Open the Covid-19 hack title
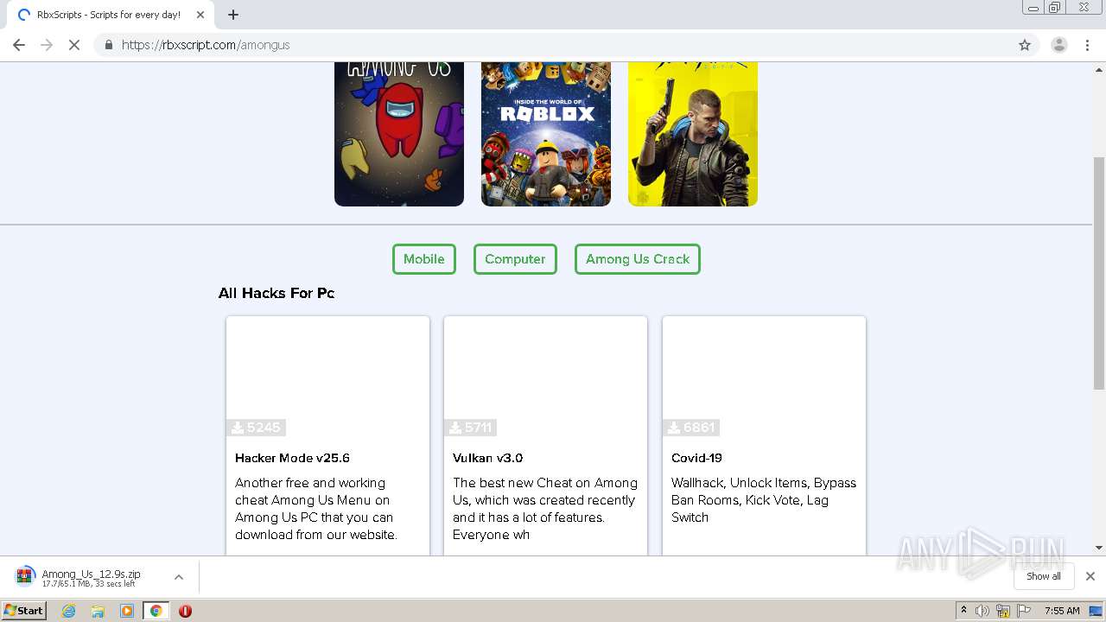The height and width of the screenshot is (622, 1106). [696, 458]
